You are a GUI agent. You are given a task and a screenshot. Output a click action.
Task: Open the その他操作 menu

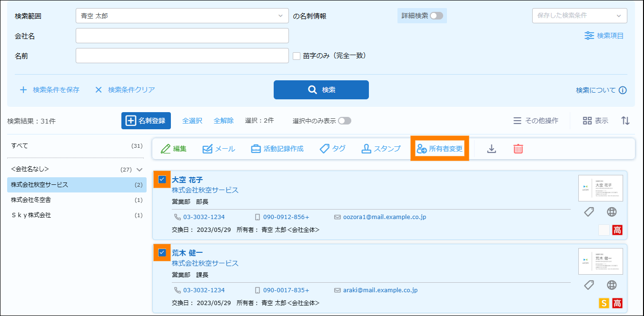535,121
